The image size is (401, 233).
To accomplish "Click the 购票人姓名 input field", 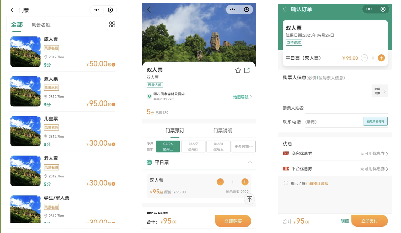I will click(x=345, y=108).
